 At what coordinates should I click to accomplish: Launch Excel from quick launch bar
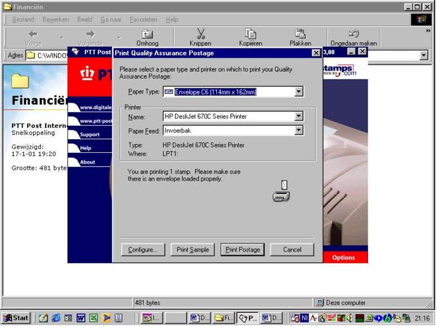tap(93, 318)
